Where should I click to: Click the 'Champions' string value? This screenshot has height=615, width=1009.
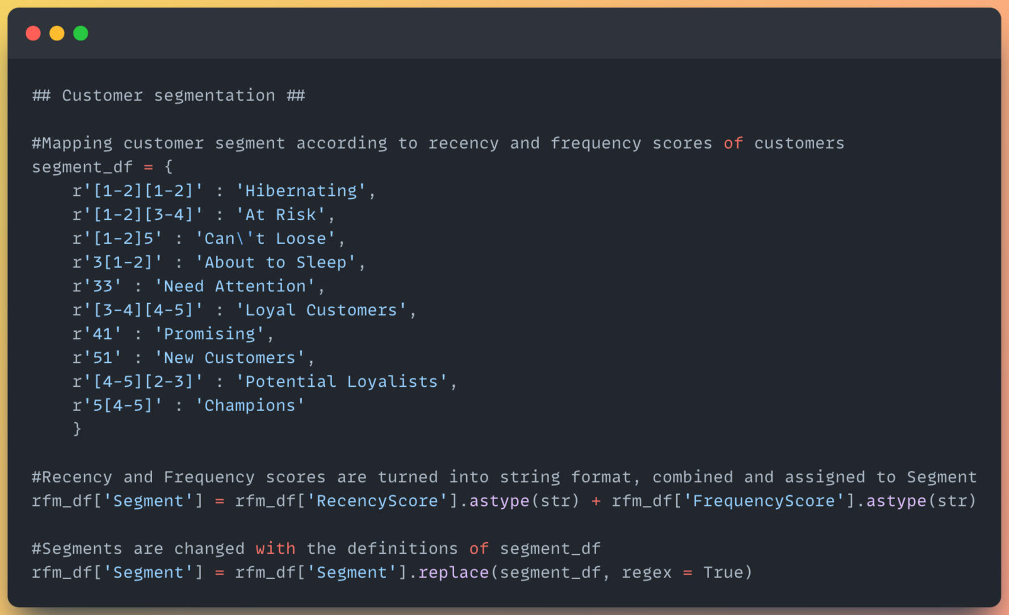(250, 405)
